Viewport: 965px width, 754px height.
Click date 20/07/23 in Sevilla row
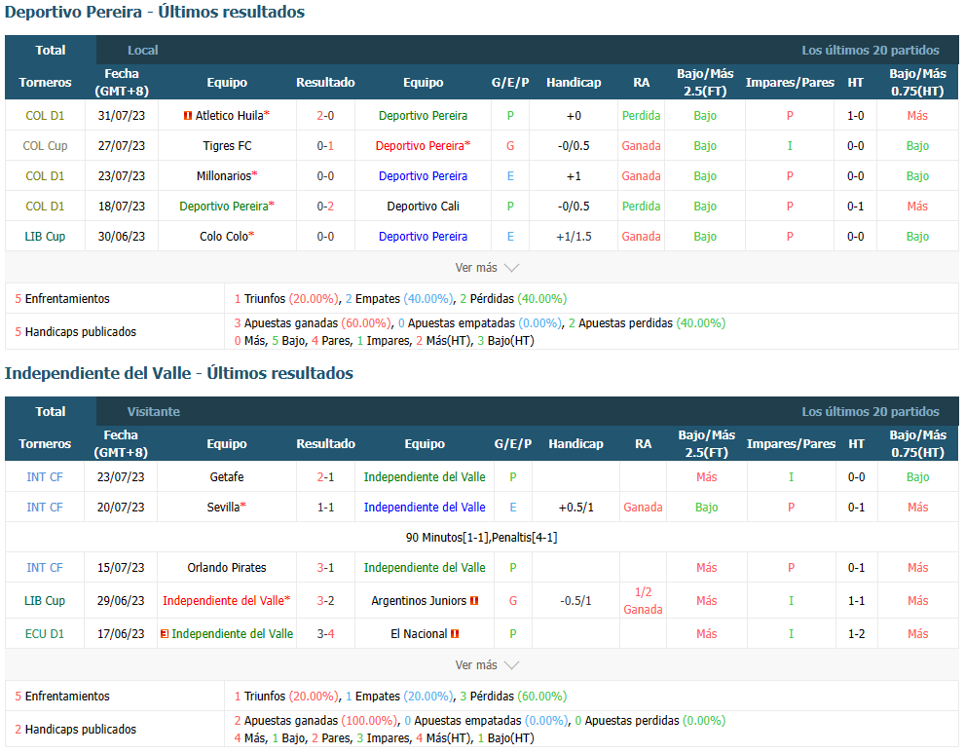point(121,508)
